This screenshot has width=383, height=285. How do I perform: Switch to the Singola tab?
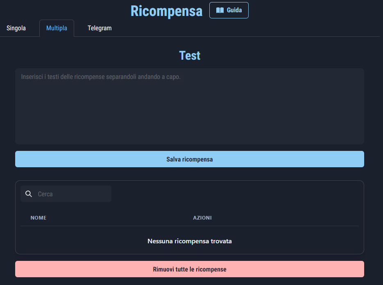coord(16,28)
